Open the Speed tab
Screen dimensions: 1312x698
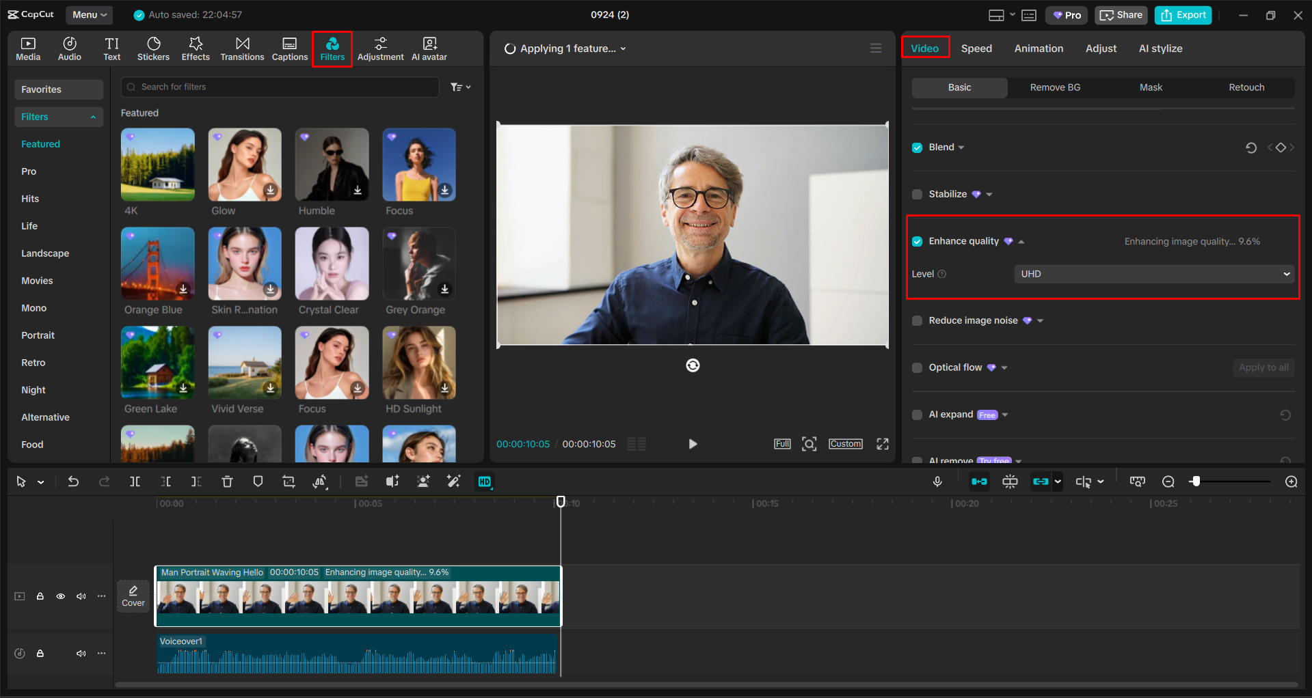pyautogui.click(x=976, y=48)
